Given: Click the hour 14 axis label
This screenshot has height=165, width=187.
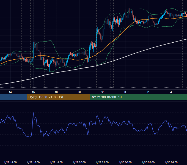Looking at the screenshot, I should coord(10,92).
